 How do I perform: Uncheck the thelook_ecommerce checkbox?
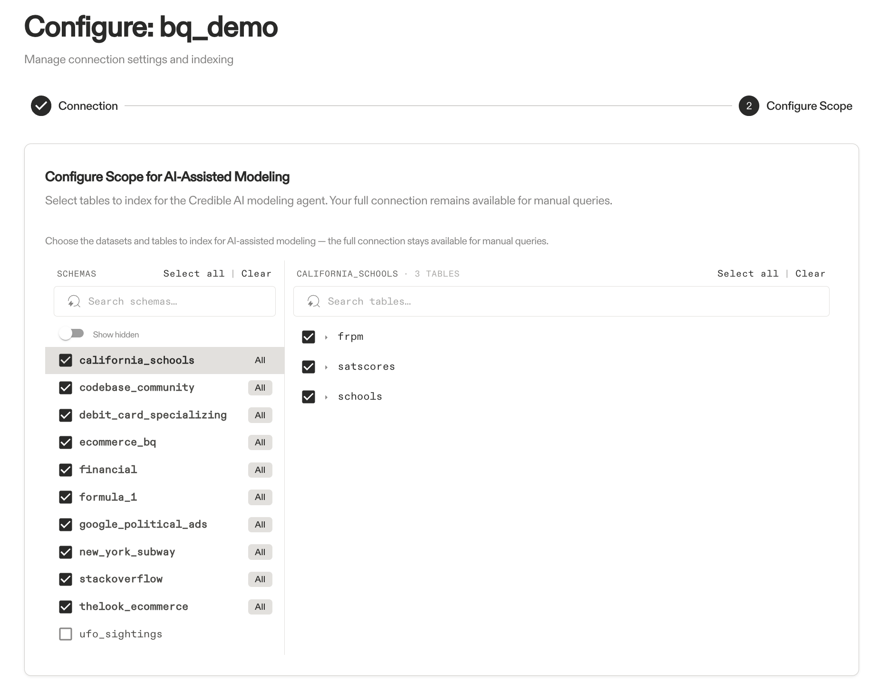coord(66,607)
